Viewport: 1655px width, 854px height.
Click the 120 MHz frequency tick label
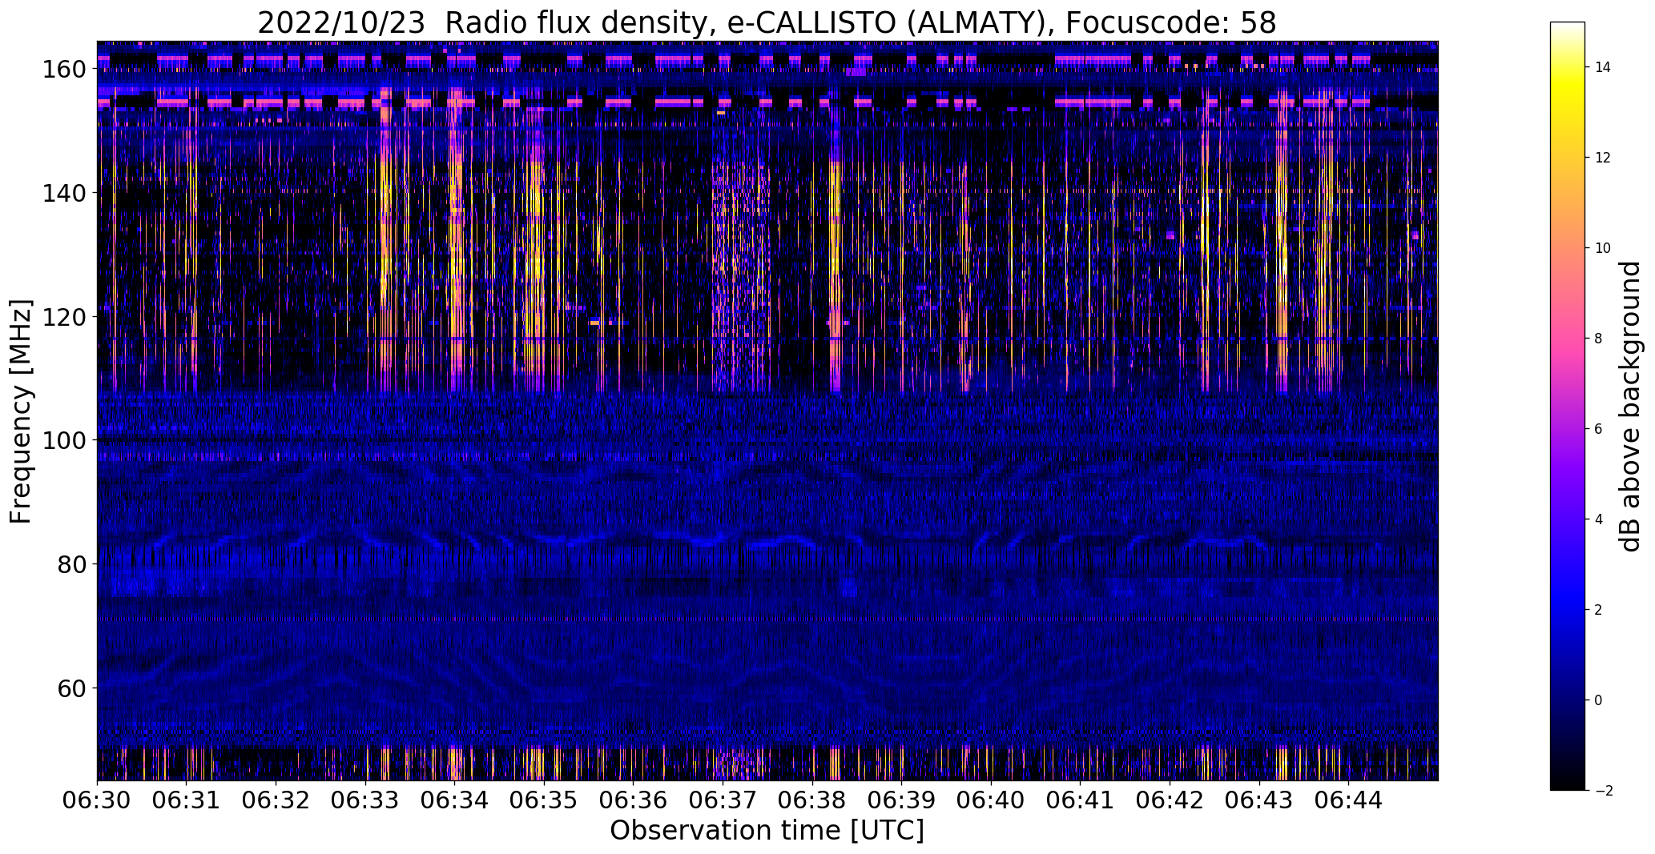pos(63,317)
